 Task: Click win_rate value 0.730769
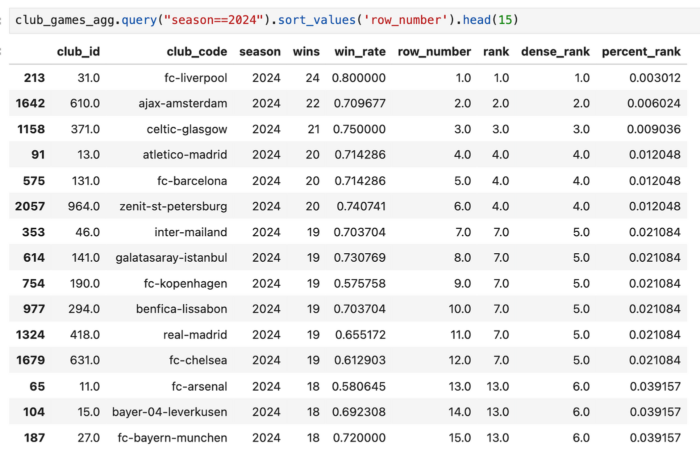click(360, 258)
